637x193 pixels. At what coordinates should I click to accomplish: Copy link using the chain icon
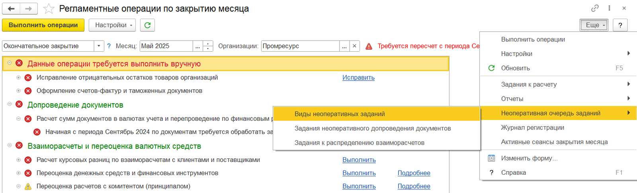595,8
